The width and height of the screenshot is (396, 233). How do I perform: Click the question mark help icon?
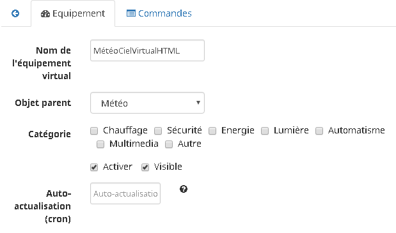(184, 189)
